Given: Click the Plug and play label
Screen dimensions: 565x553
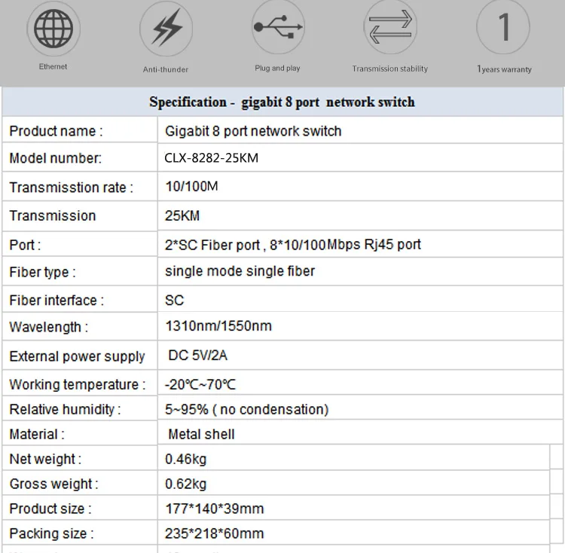Looking at the screenshot, I should click(x=277, y=68).
